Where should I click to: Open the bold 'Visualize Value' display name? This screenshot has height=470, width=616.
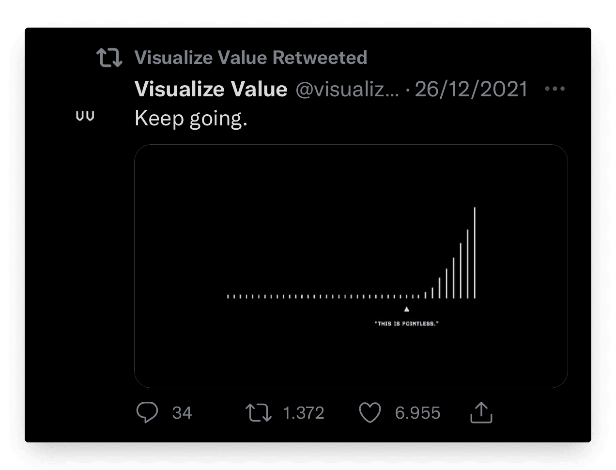(x=211, y=89)
